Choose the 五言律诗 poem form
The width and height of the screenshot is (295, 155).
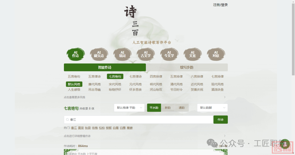click(x=95, y=76)
